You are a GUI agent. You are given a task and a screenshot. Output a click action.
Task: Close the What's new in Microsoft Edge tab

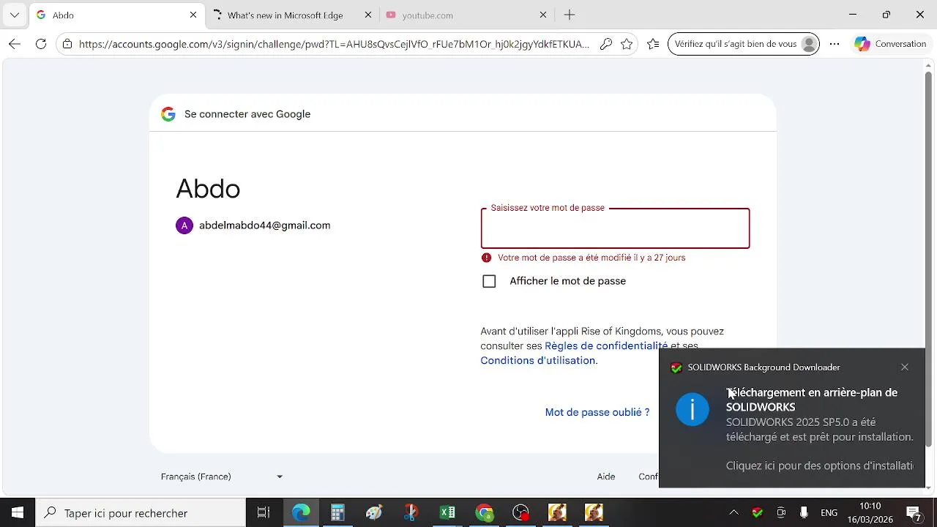click(x=368, y=15)
